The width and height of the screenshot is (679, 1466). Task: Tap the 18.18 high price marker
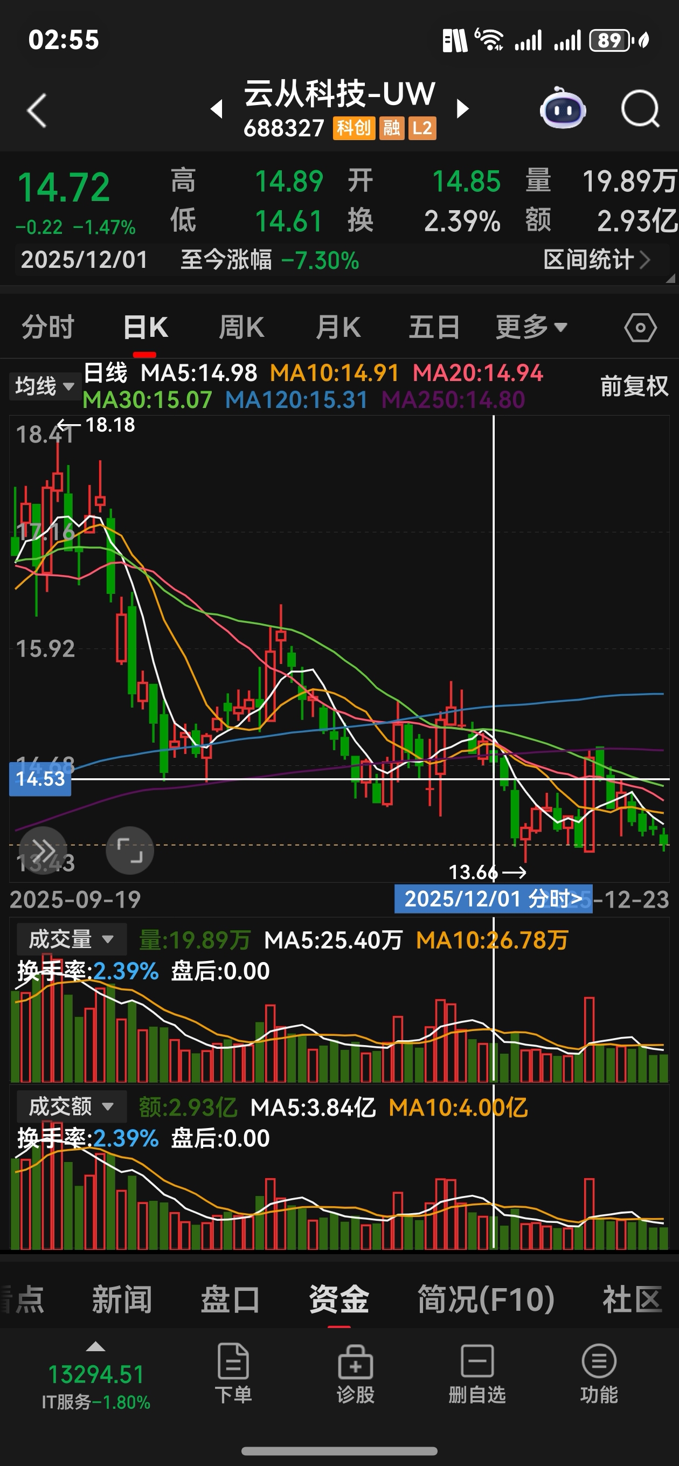[110, 425]
